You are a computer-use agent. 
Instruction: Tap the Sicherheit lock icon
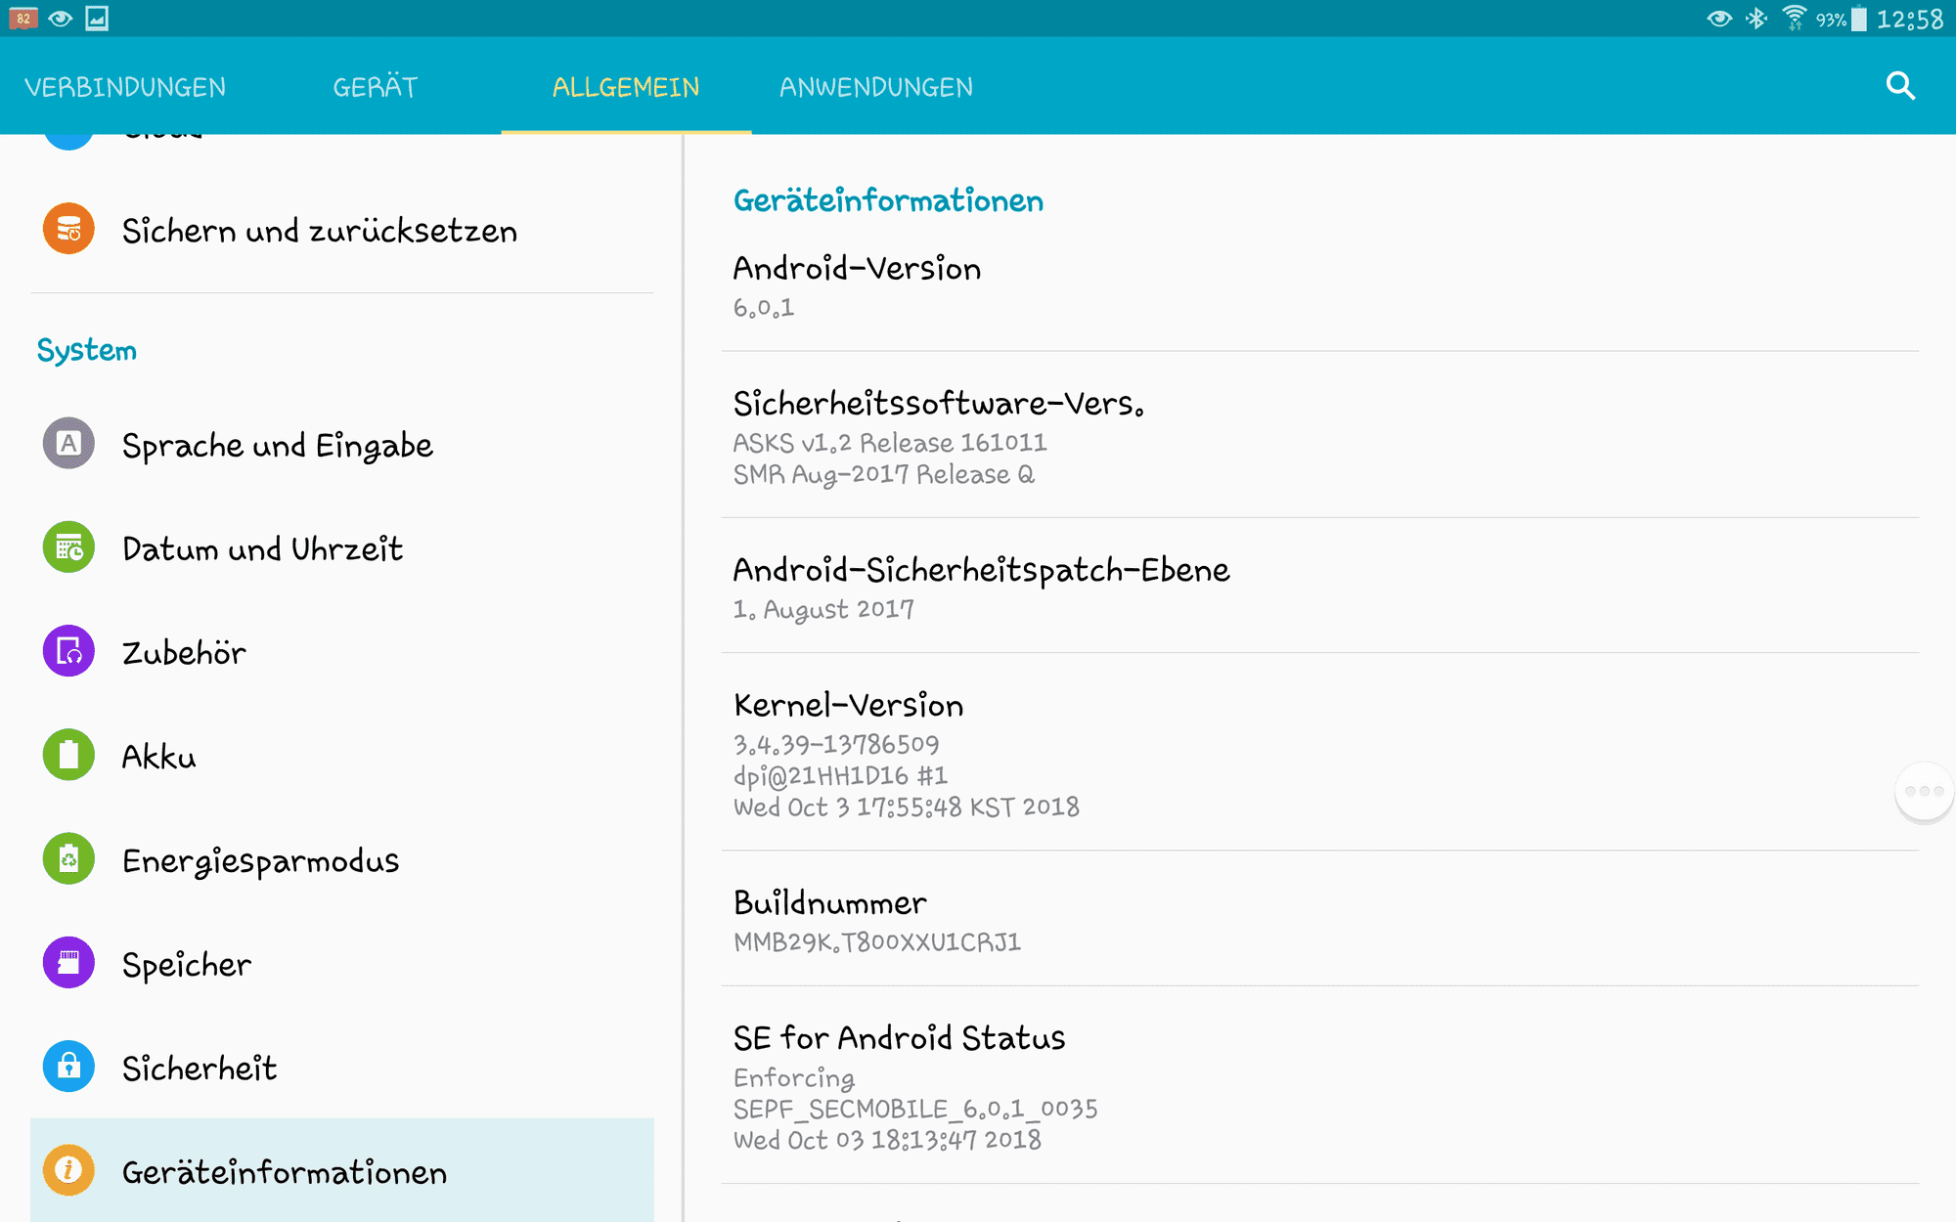click(x=68, y=1067)
